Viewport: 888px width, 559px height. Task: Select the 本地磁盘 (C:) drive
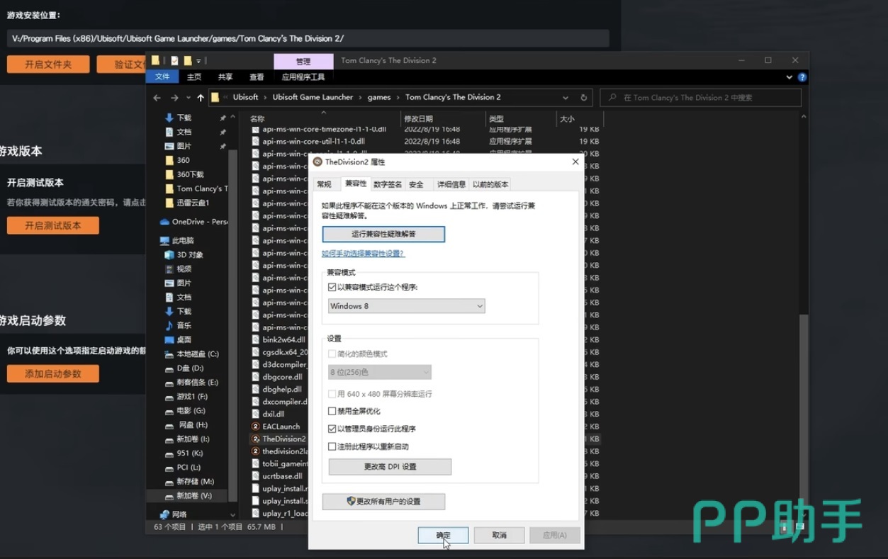point(191,354)
